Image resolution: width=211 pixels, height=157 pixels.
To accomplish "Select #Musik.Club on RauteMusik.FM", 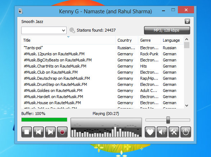I will click(x=102, y=72).
